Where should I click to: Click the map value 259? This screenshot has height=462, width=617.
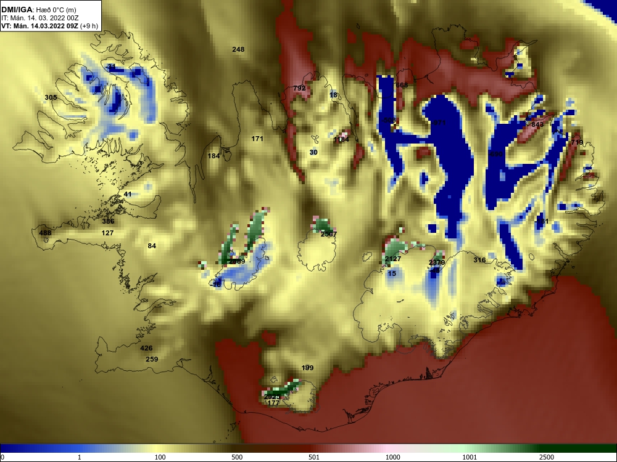click(152, 359)
